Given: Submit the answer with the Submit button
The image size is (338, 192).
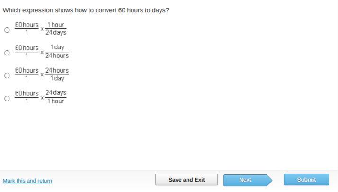Looking at the screenshot, I should (306, 180).
